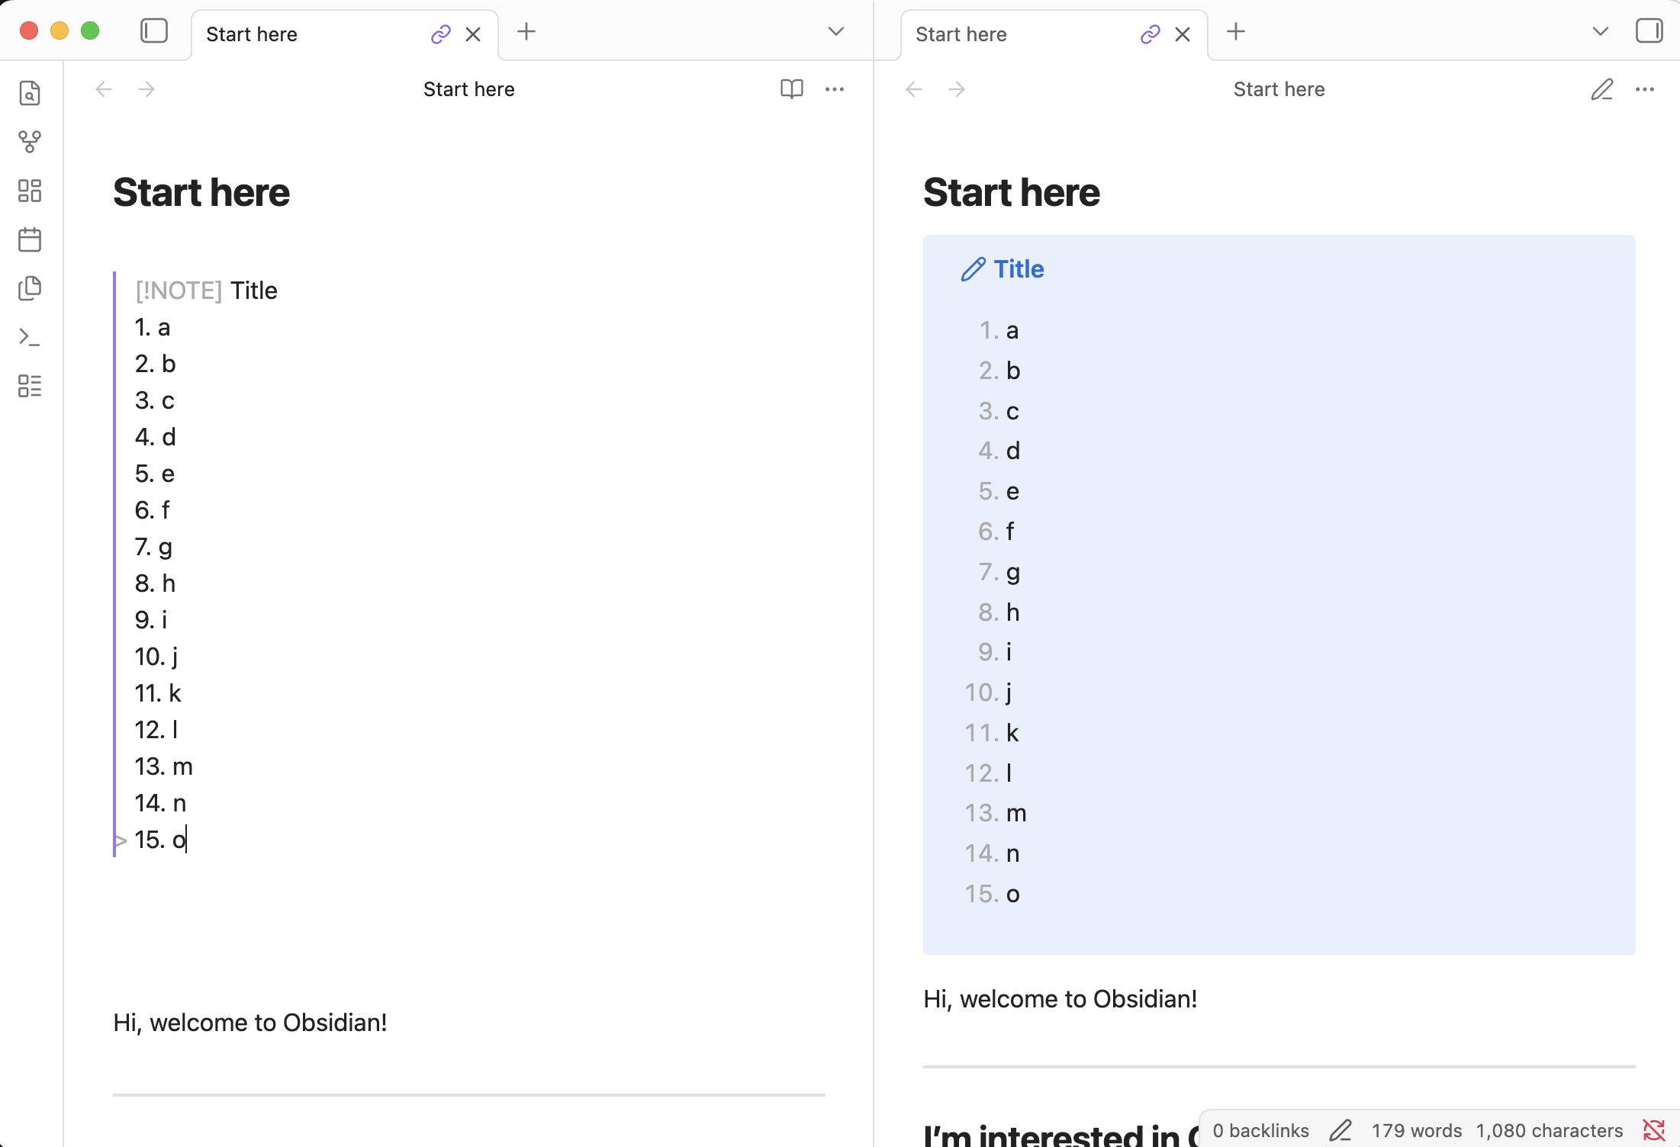
Task: Switch right pane to editing view
Action: [x=1601, y=89]
